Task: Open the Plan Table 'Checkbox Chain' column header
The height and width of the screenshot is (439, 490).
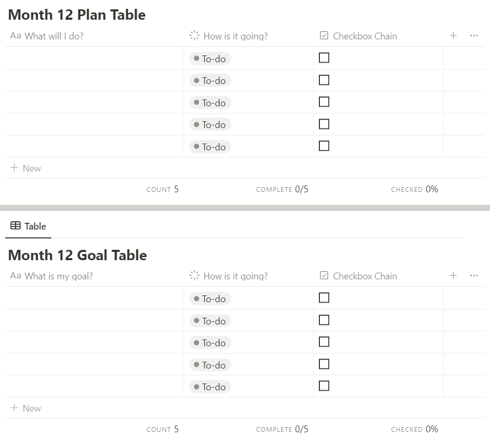Action: click(365, 36)
